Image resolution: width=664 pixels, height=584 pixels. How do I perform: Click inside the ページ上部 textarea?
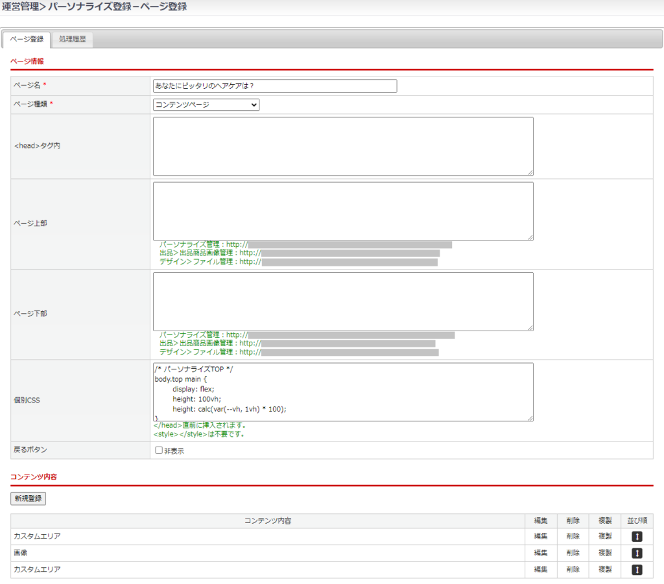point(343,211)
